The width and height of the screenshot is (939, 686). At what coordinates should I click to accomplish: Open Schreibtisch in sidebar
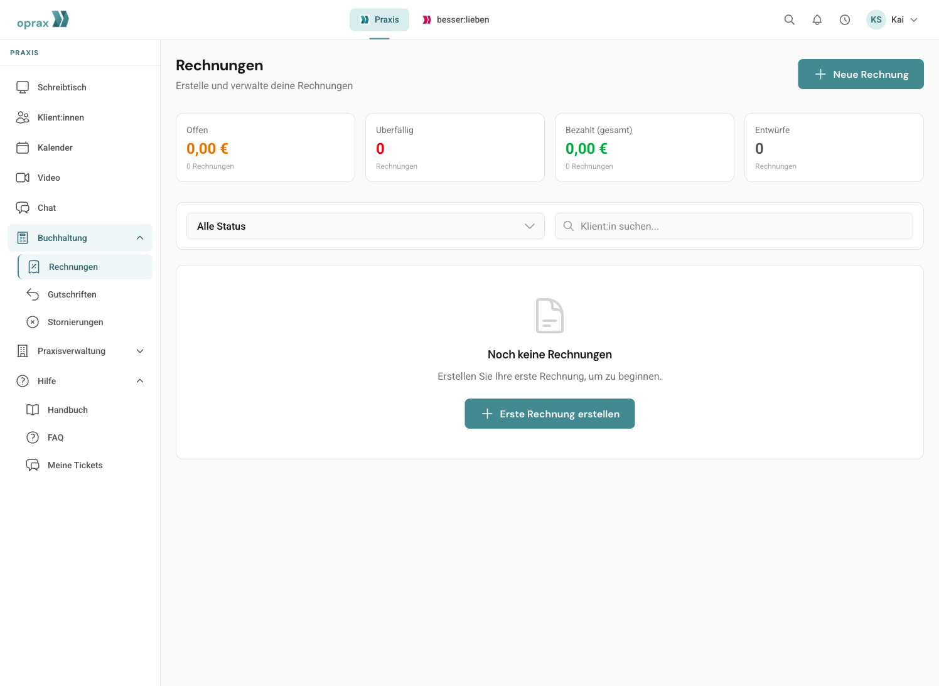(x=80, y=87)
